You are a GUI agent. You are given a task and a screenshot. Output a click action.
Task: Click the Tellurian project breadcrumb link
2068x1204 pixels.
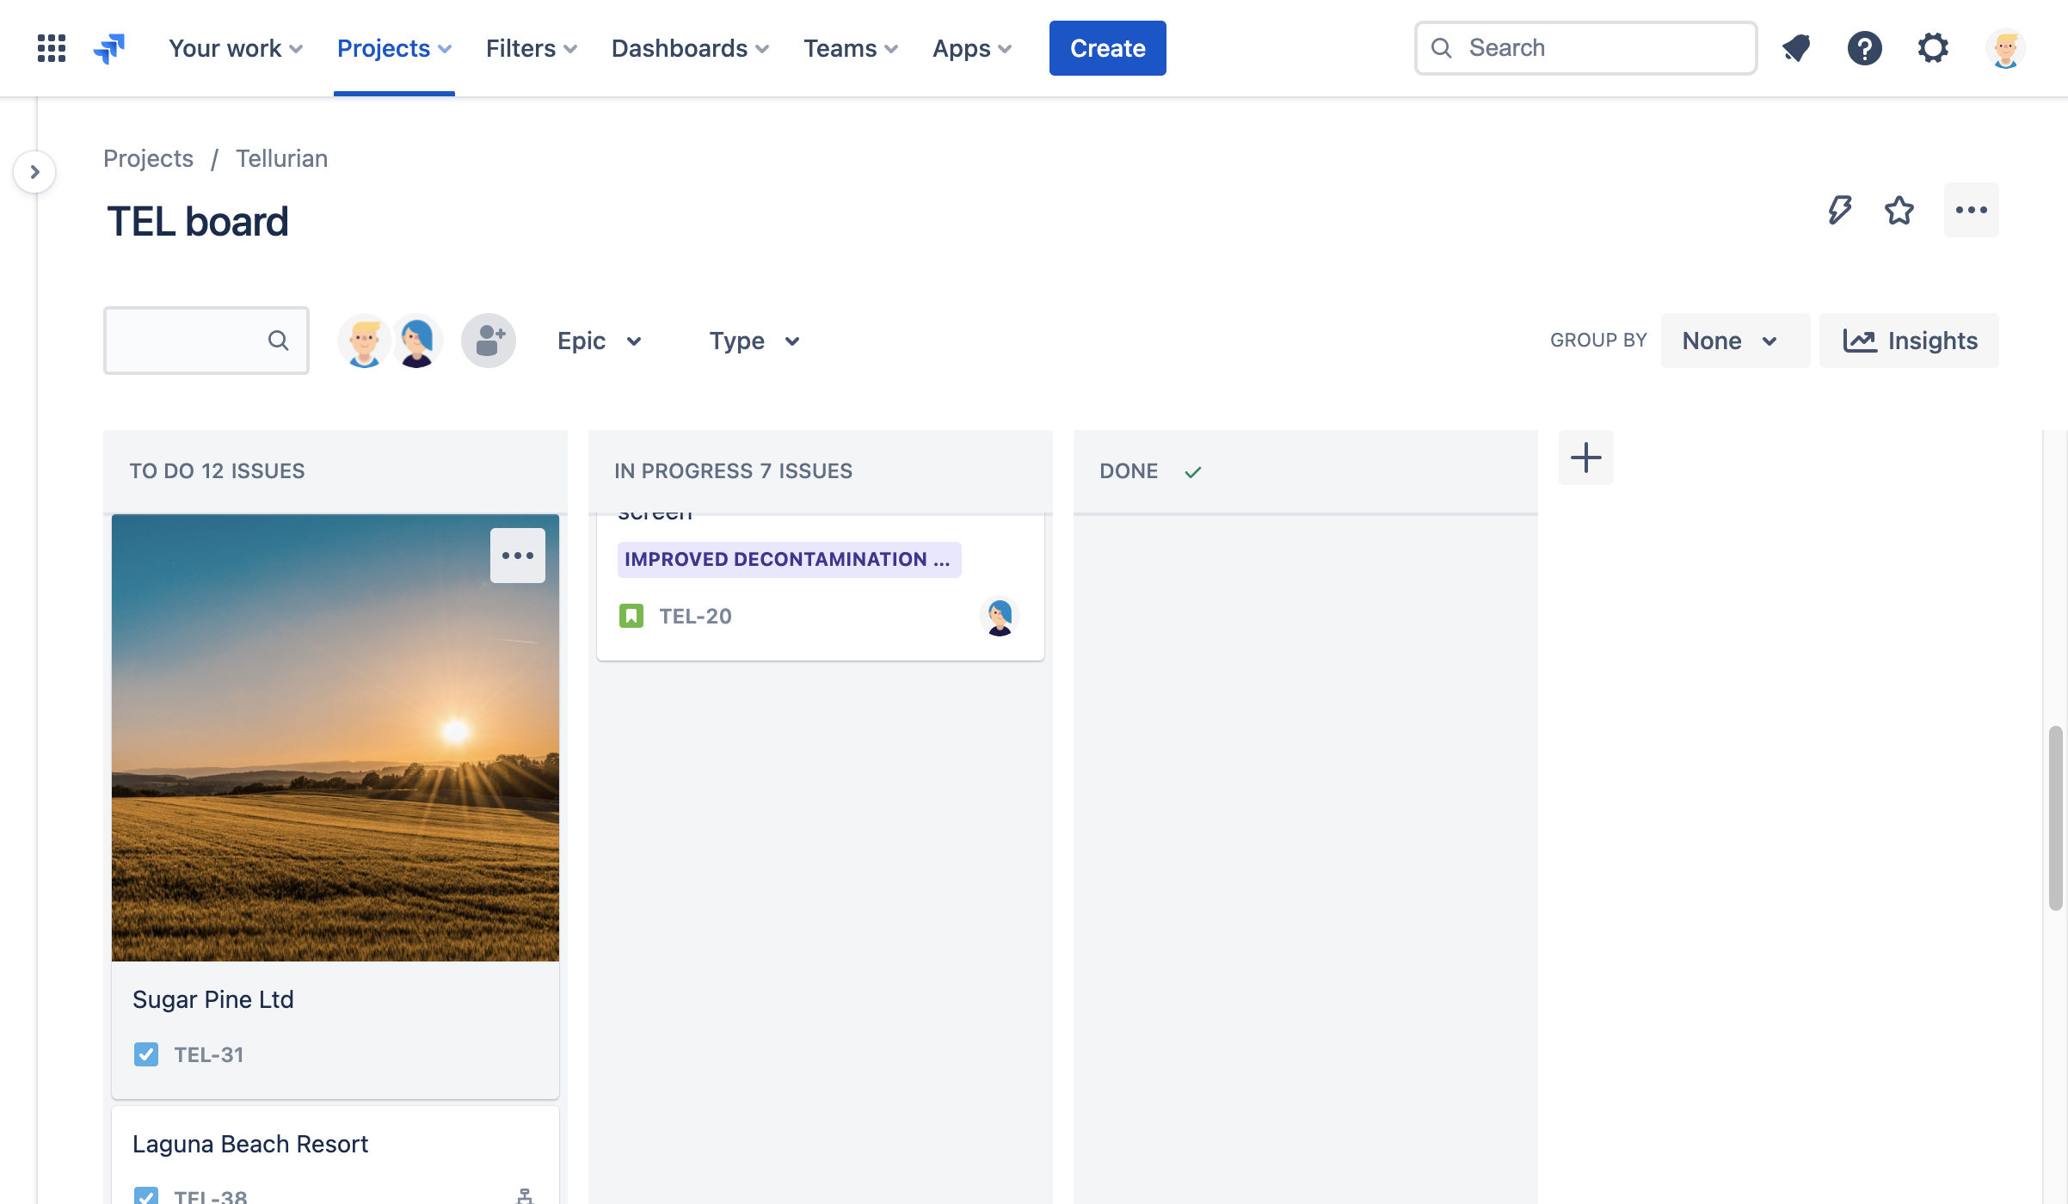point(281,157)
